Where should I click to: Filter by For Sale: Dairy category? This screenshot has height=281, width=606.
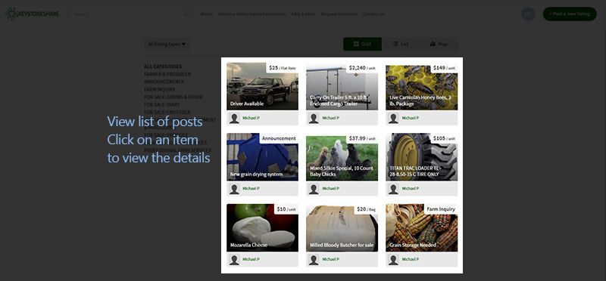pos(161,104)
